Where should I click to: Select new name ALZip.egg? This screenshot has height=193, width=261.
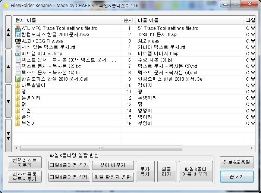[x=149, y=41]
